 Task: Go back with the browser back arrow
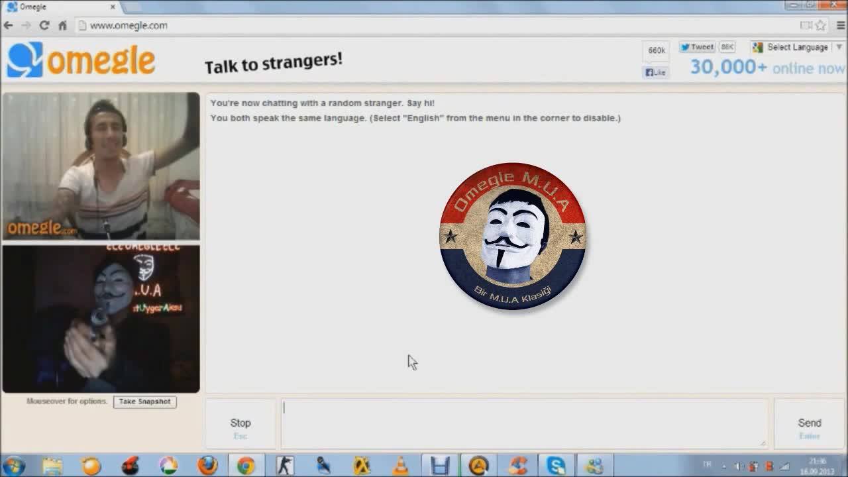9,25
